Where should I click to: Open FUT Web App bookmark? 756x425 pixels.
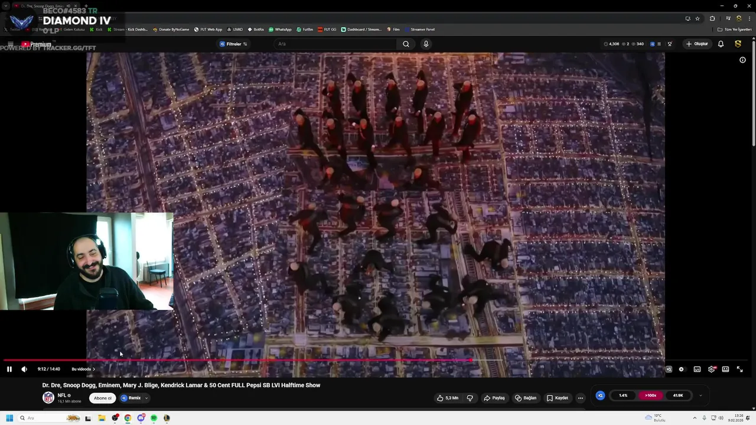point(208,30)
